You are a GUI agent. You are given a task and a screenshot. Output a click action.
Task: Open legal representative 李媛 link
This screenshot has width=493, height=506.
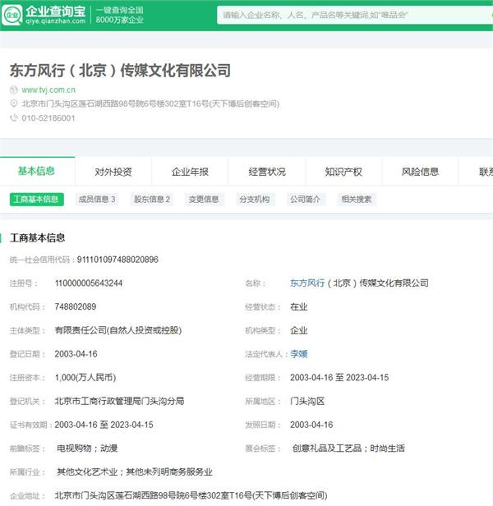[298, 354]
